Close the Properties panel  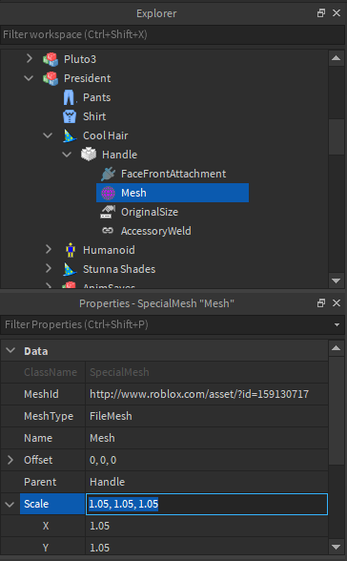pos(337,303)
